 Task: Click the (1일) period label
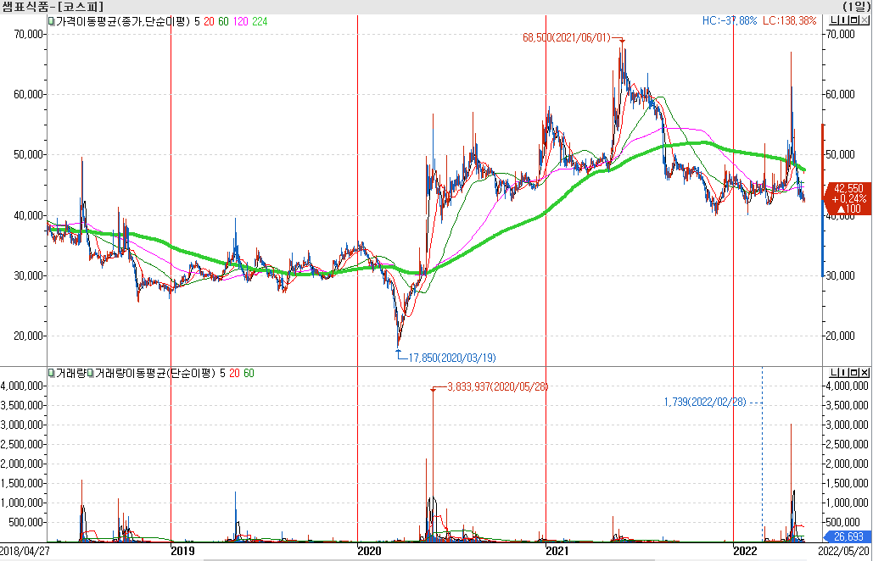tap(858, 7)
